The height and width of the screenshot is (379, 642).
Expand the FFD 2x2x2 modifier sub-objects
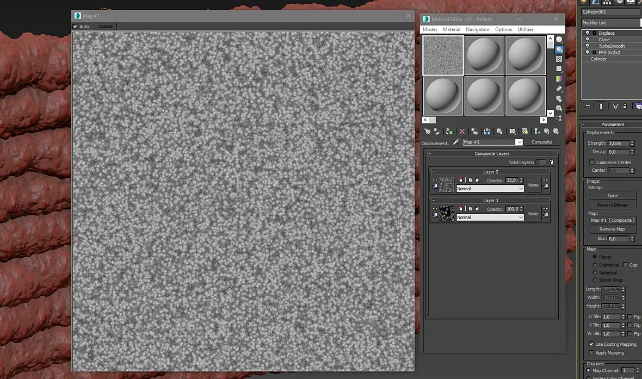click(x=595, y=52)
